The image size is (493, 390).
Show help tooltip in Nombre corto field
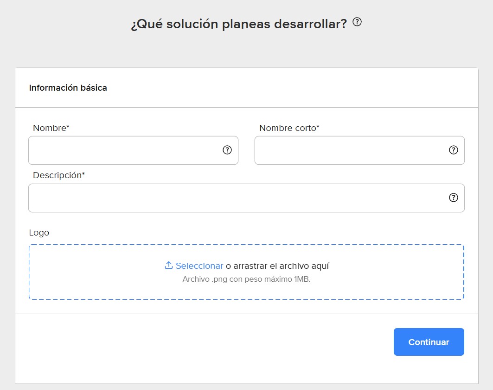pos(453,150)
